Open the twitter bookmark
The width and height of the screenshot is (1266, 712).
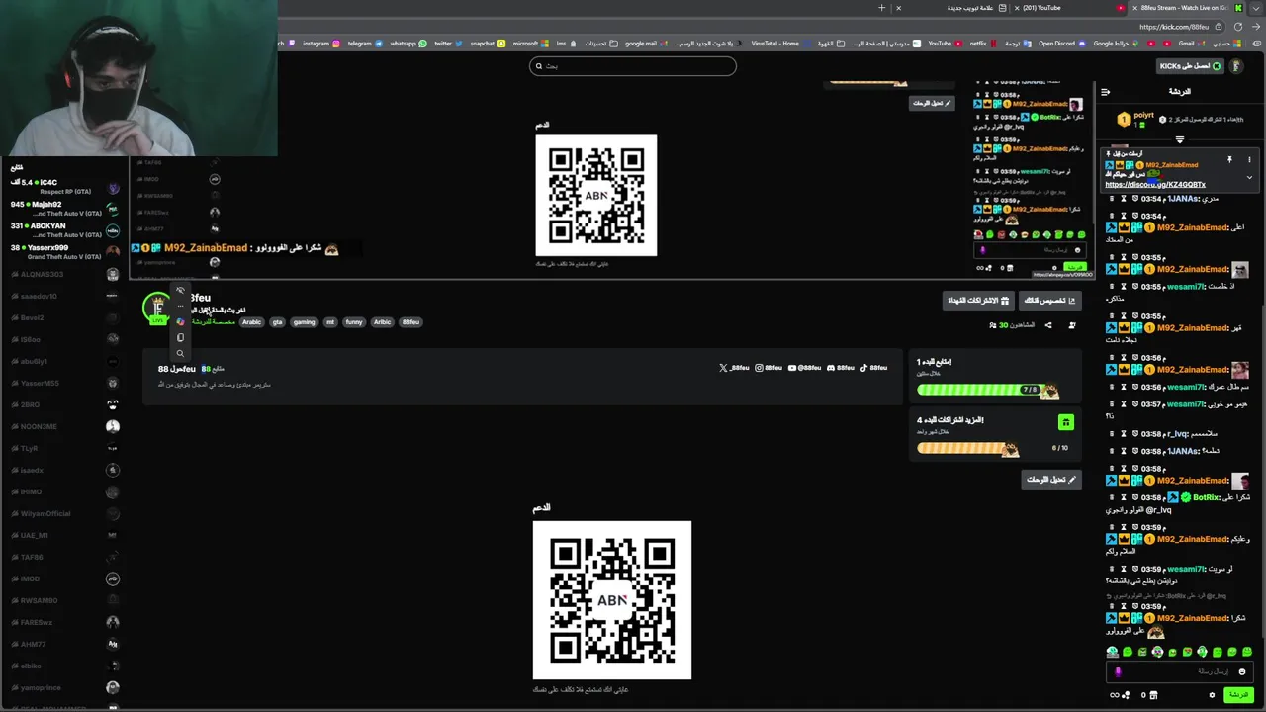[x=448, y=44]
